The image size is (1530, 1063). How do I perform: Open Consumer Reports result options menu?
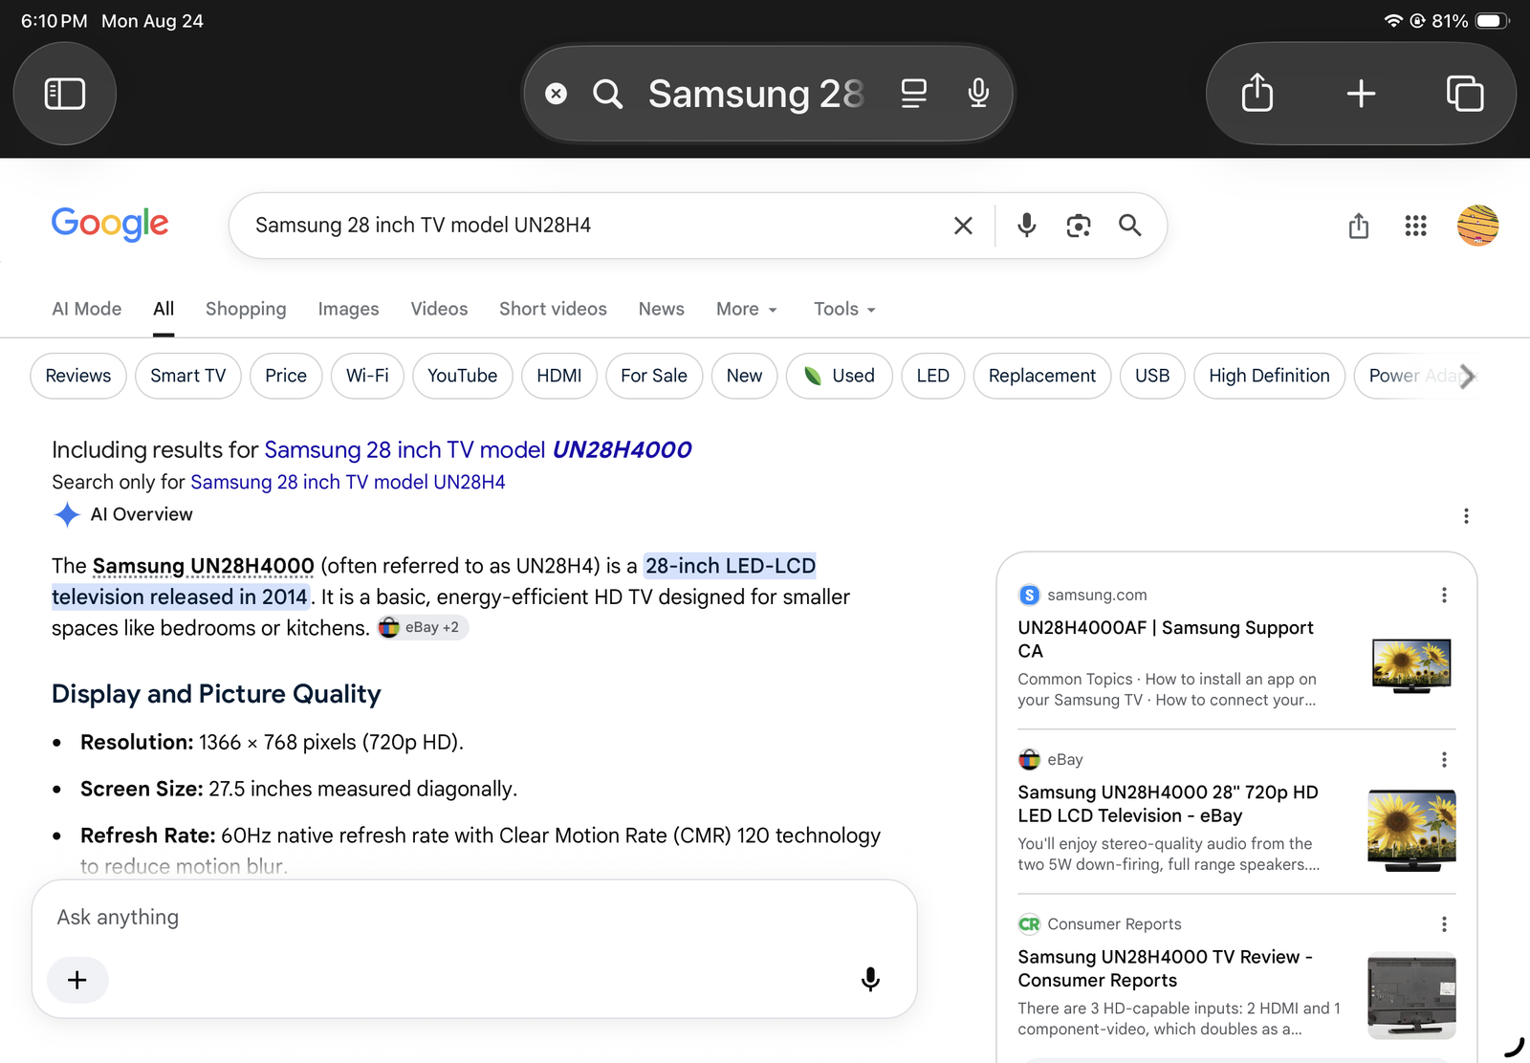[x=1444, y=923]
